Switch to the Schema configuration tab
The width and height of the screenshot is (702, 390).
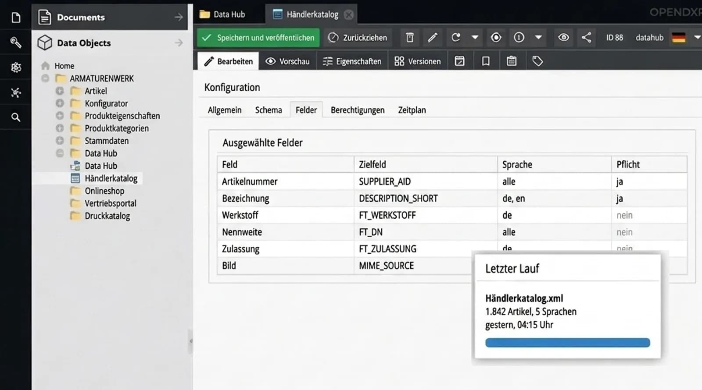(269, 110)
